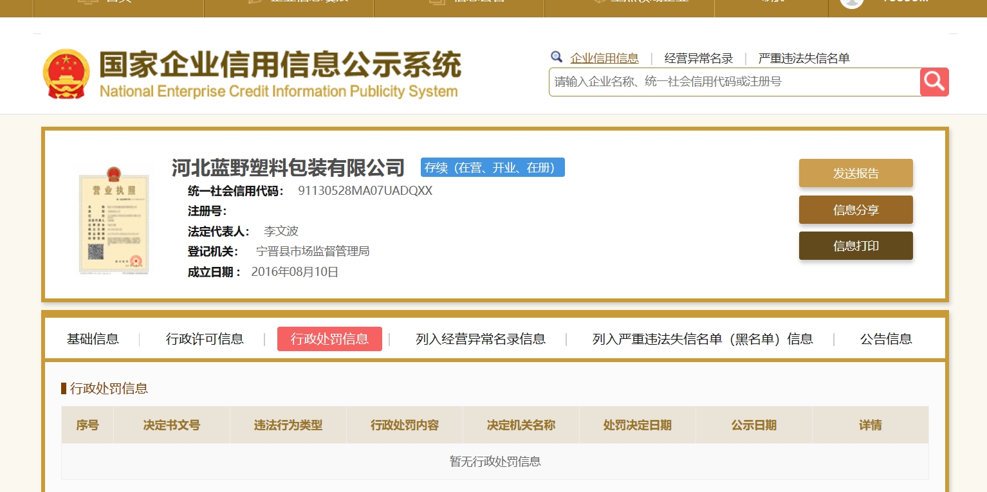This screenshot has width=987, height=492.
Task: Click registration authority 宁晋县市场监督管理局
Action: [313, 251]
